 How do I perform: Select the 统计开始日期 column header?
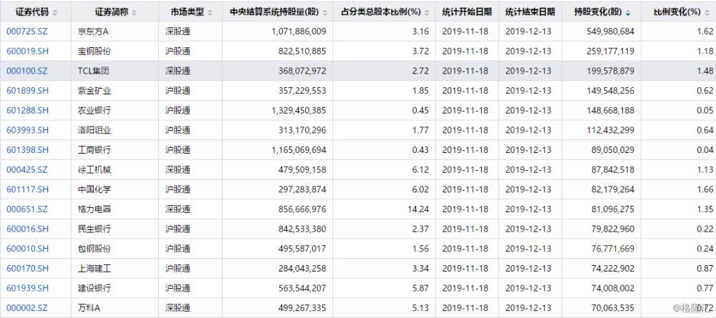pos(467,13)
